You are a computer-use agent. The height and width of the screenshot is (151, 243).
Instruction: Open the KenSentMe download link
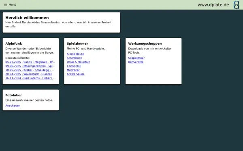pyautogui.click(x=136, y=62)
